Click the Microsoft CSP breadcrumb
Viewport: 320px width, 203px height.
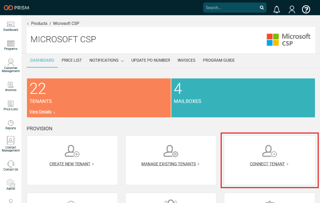point(66,24)
